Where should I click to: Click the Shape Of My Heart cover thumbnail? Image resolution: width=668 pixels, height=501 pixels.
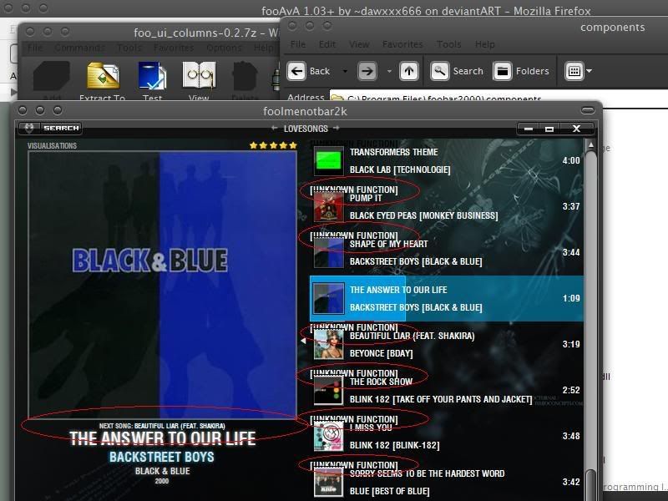click(x=328, y=253)
